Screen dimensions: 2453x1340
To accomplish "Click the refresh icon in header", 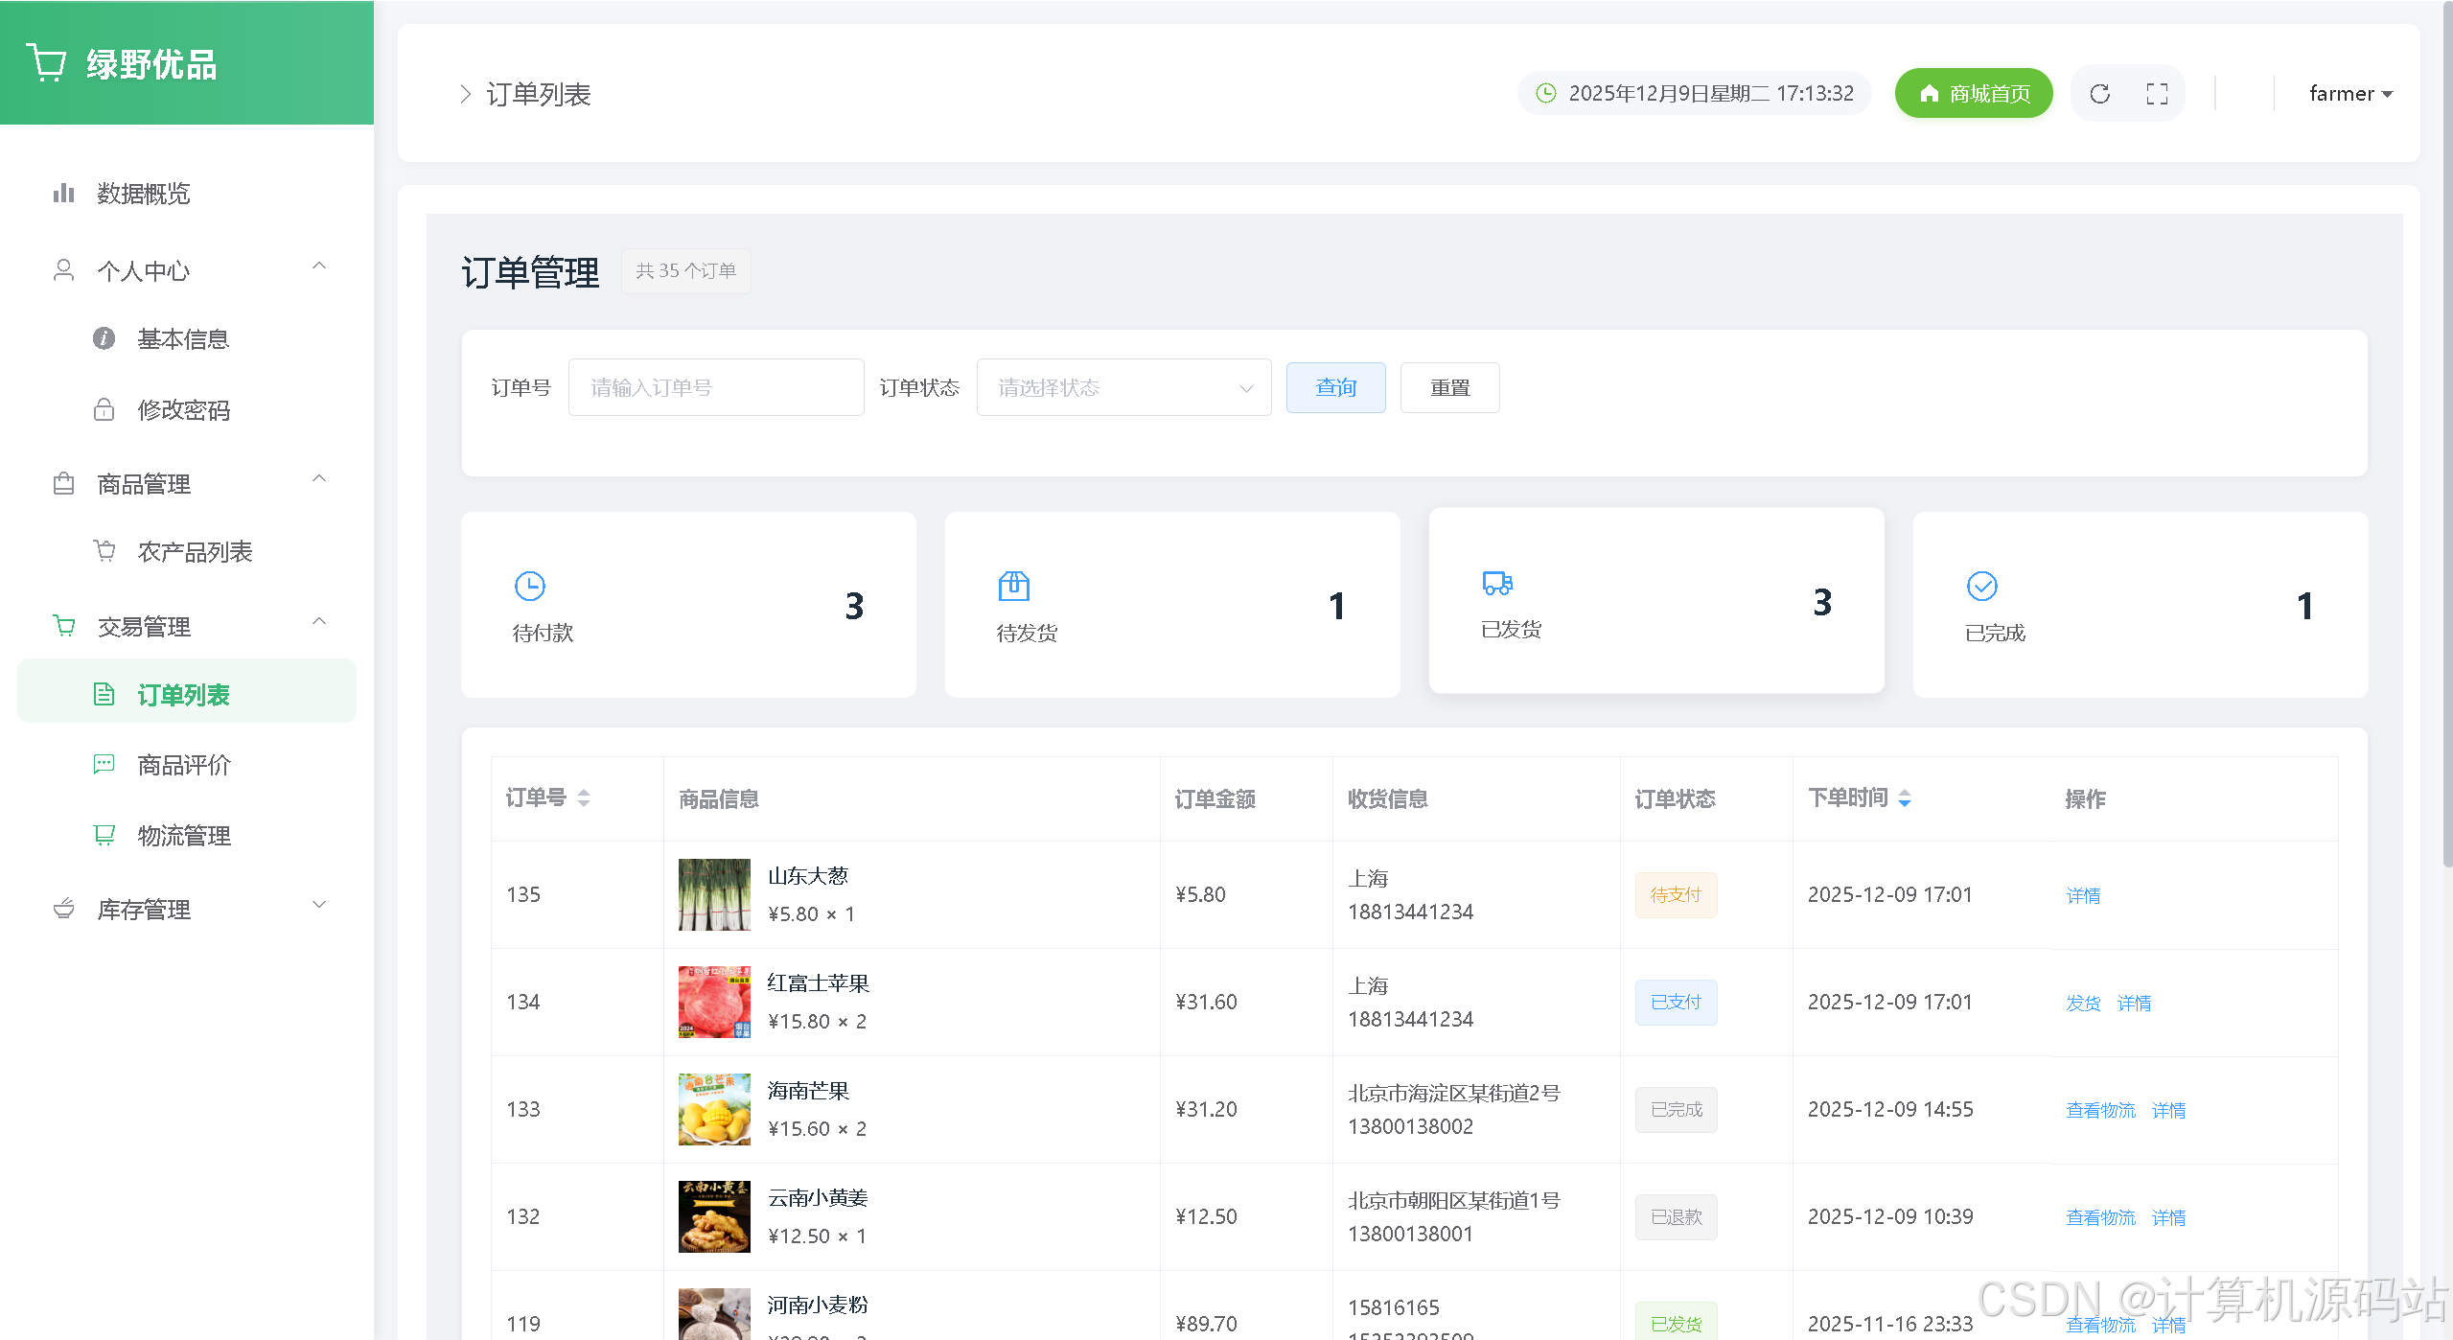I will pos(2099,94).
